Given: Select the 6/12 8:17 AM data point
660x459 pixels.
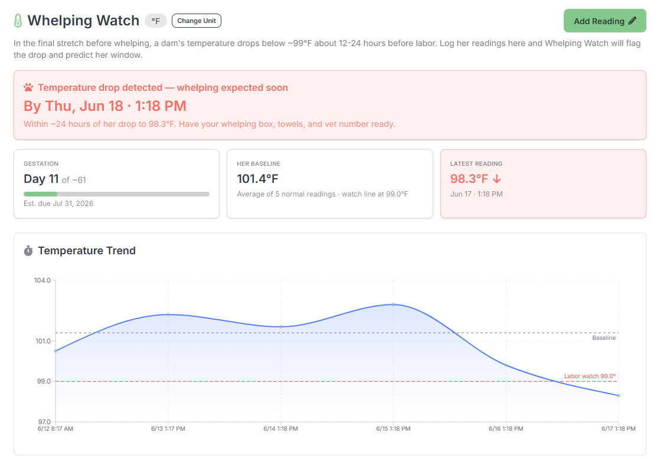Looking at the screenshot, I should (x=55, y=351).
